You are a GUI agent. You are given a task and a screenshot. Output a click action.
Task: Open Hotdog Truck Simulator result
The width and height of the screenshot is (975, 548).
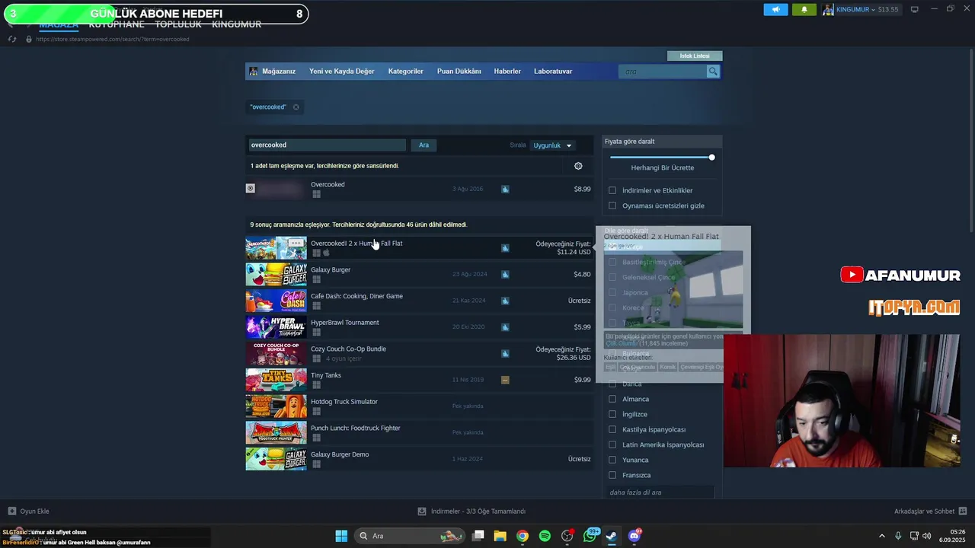[x=419, y=406]
